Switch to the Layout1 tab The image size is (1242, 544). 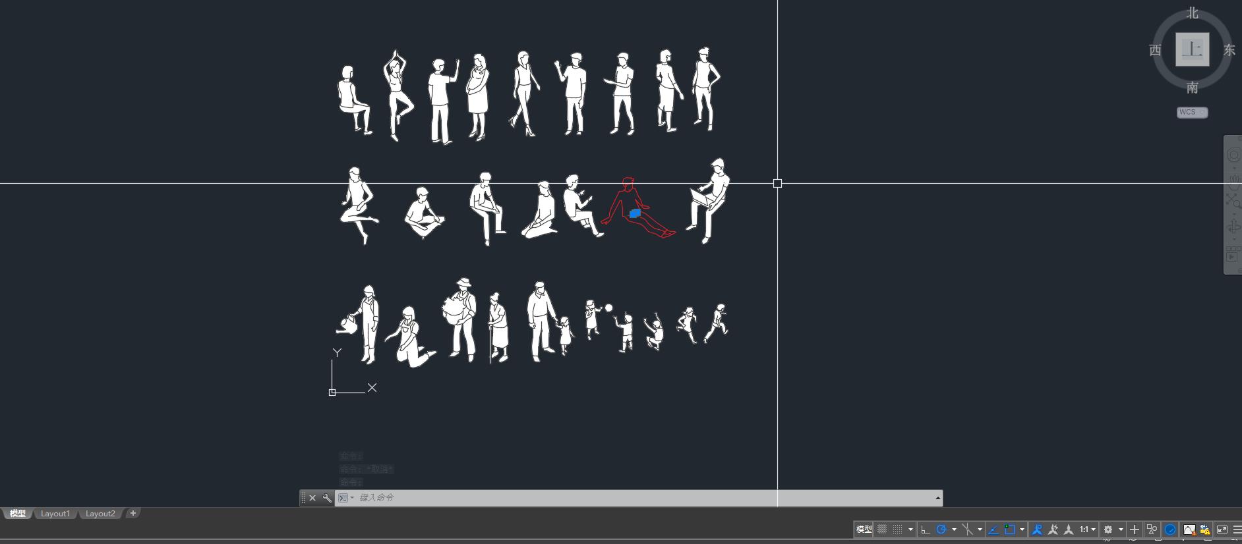(x=55, y=514)
